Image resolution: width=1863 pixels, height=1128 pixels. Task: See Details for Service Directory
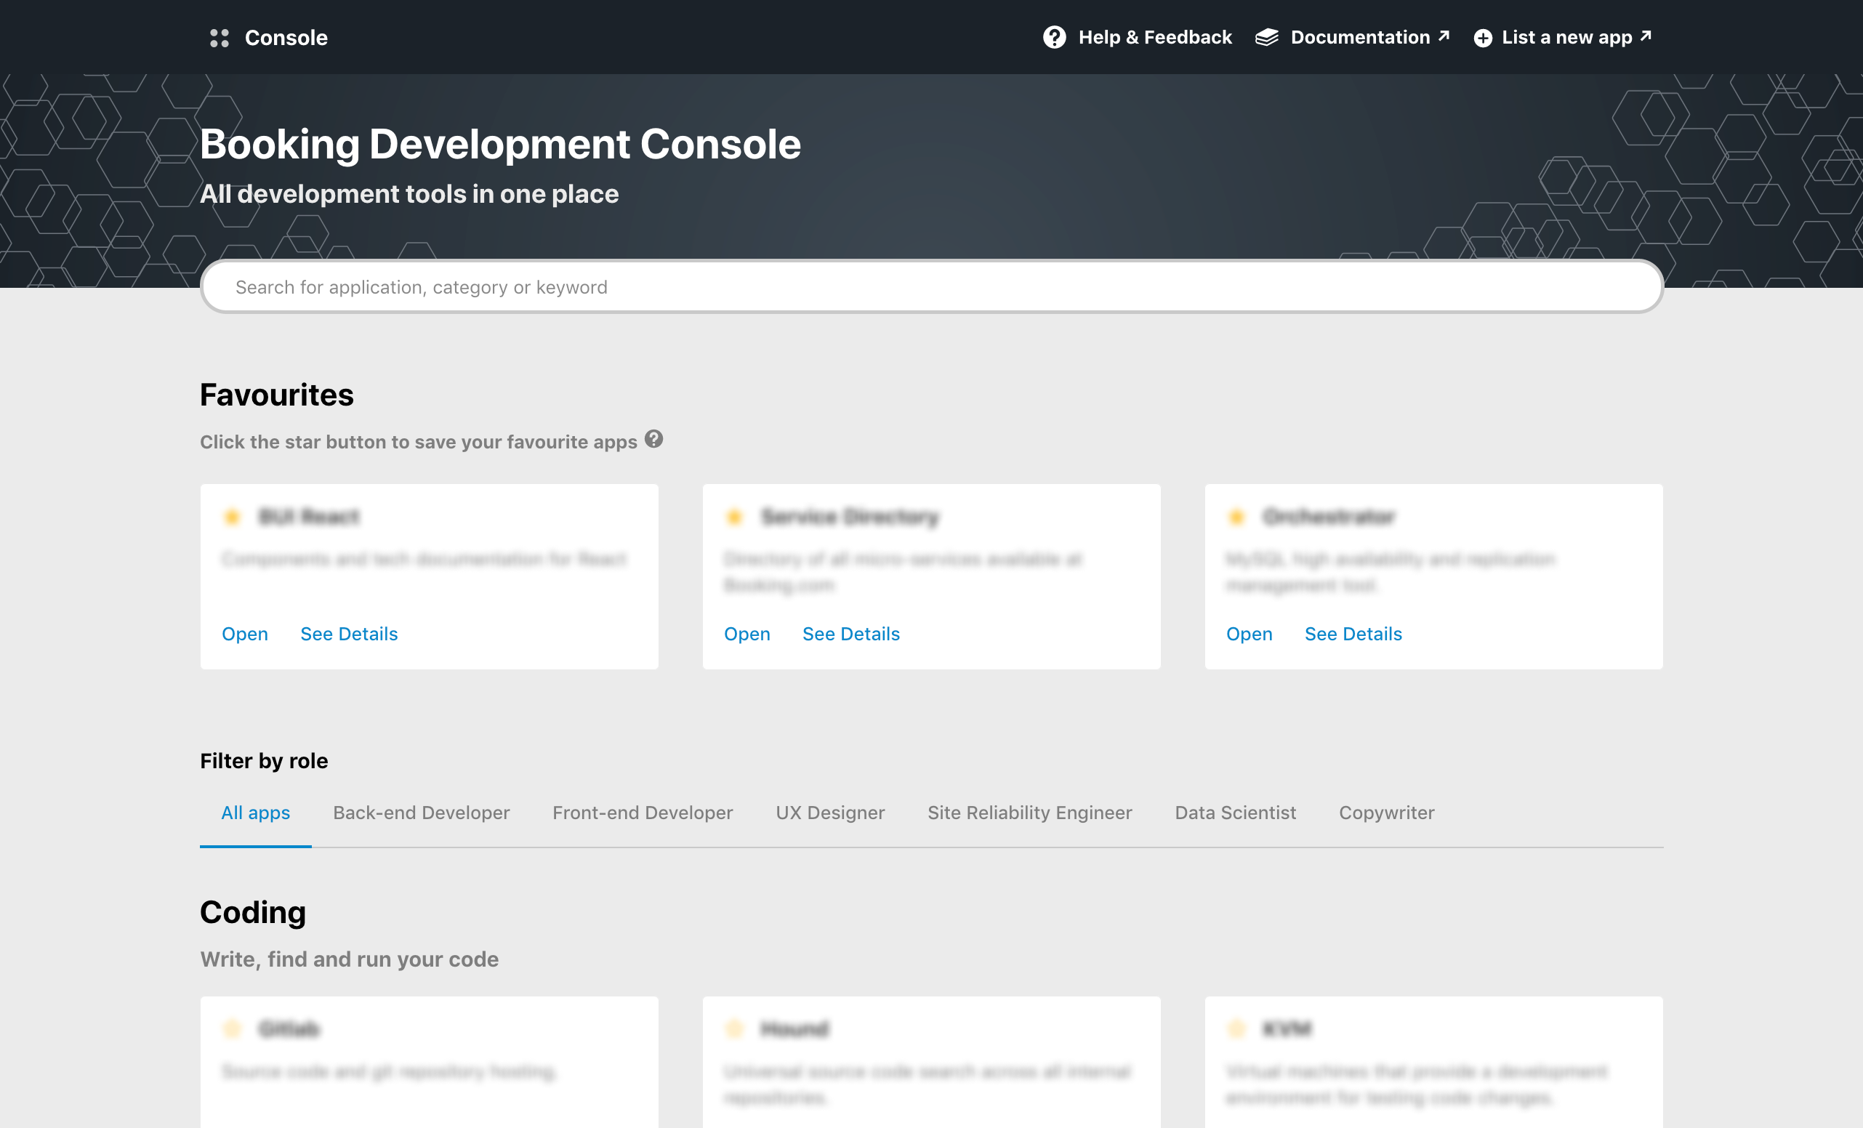850,634
